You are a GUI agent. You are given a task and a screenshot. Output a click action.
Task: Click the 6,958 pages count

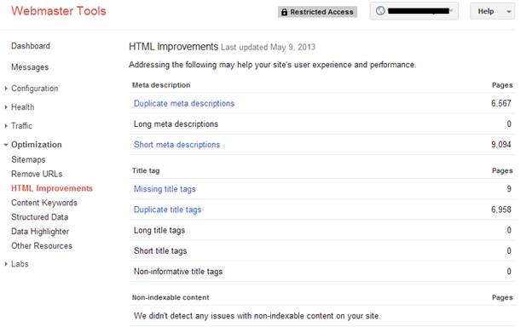501,210
